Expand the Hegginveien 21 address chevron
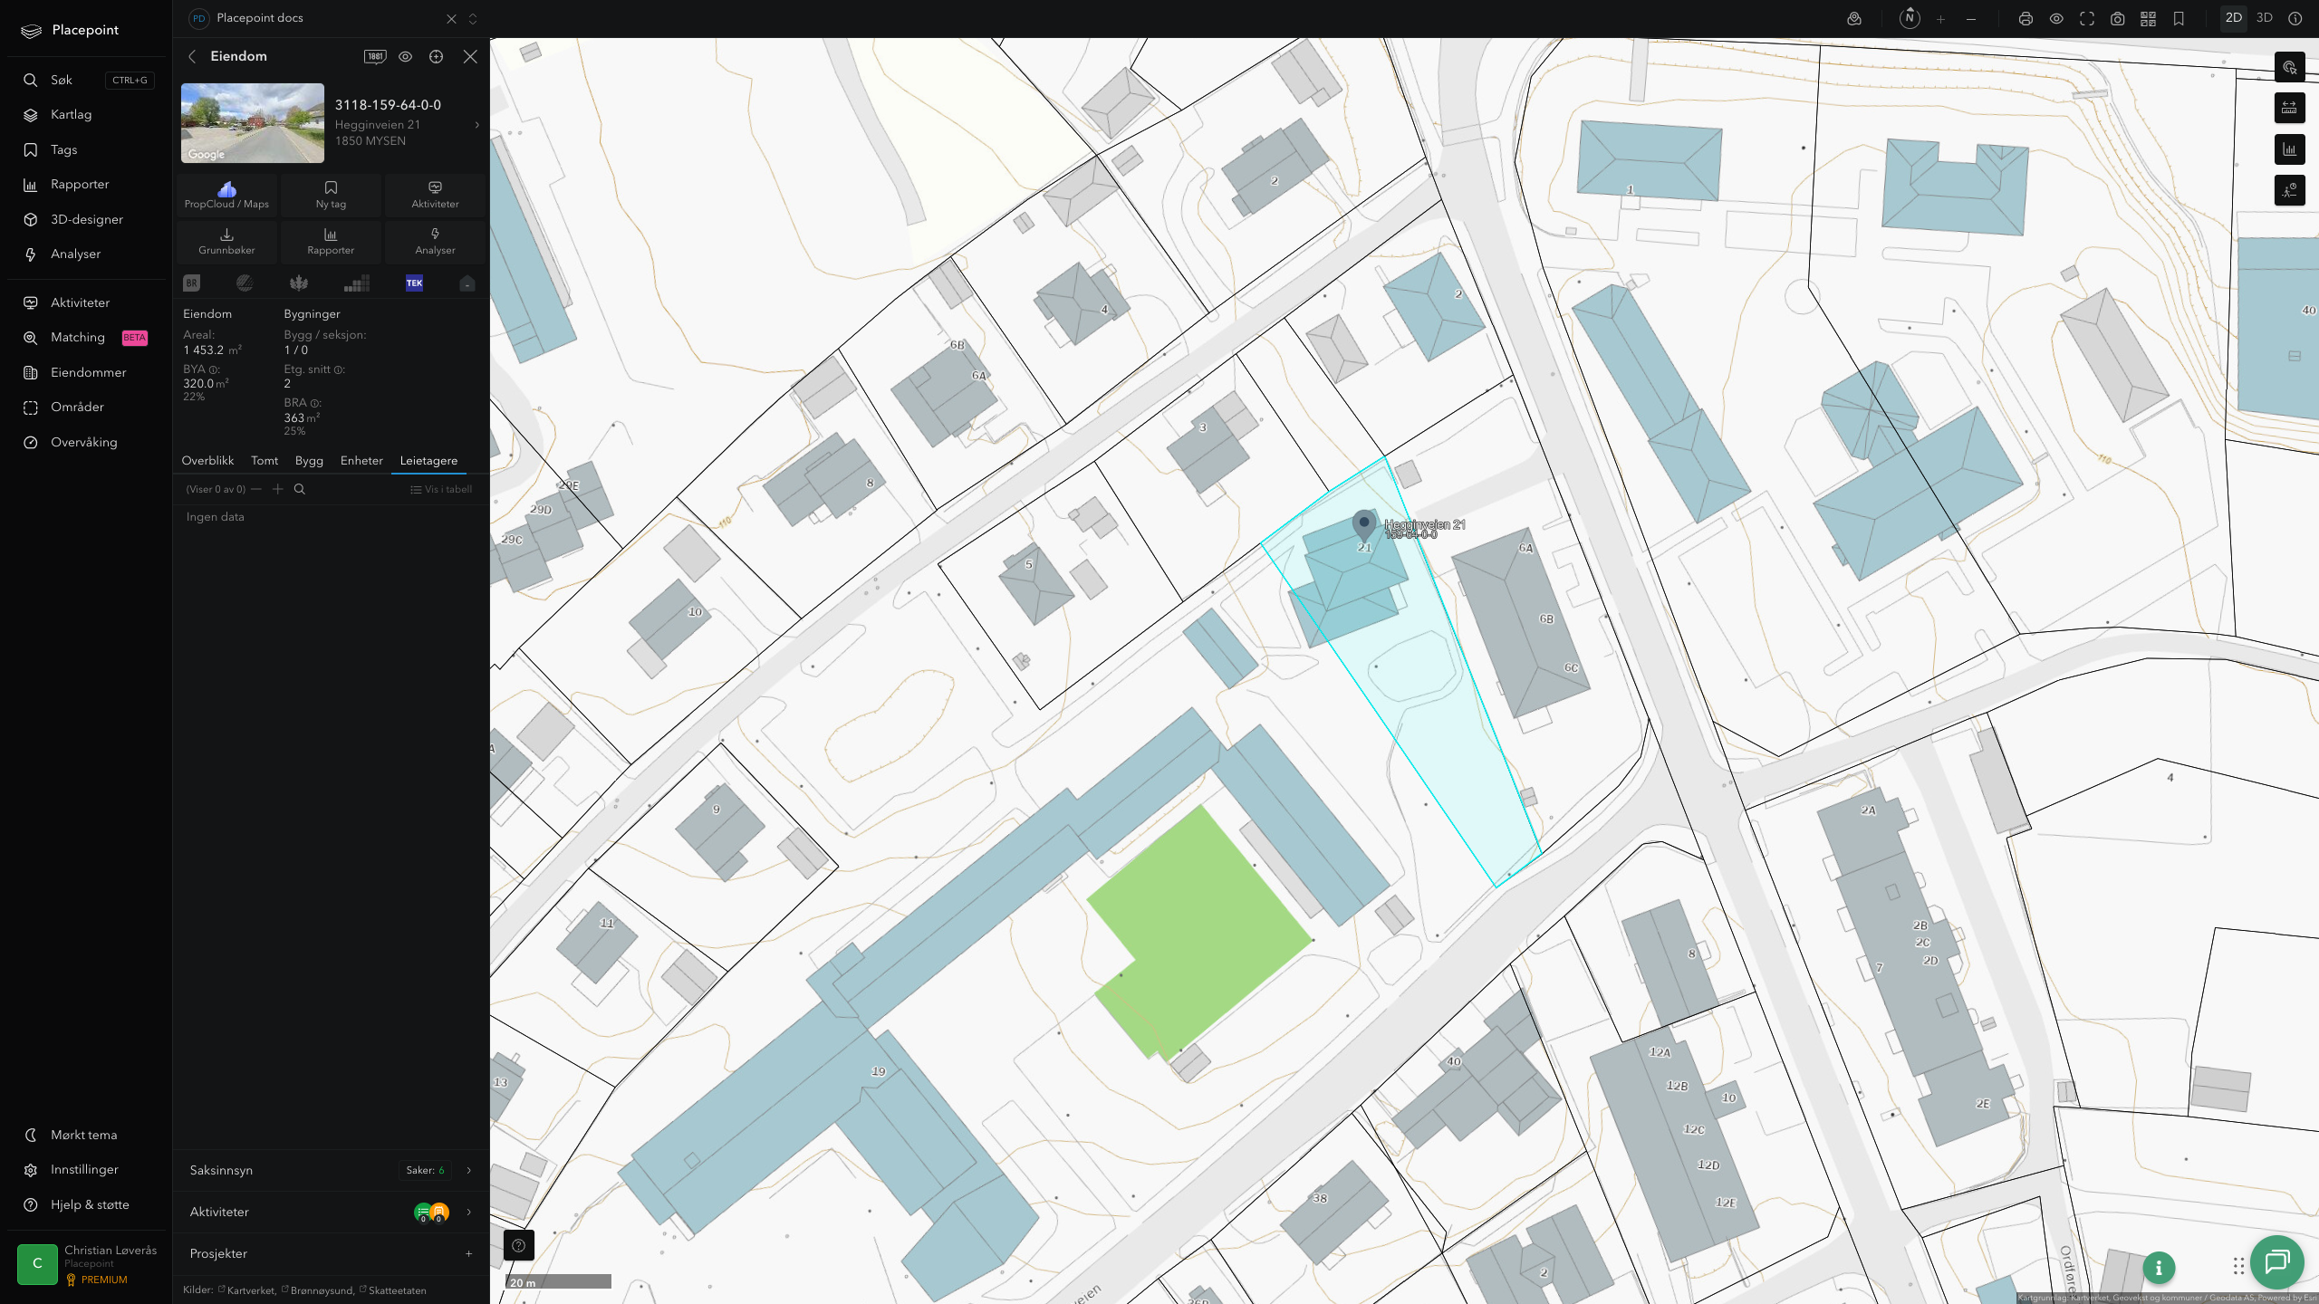 point(477,125)
